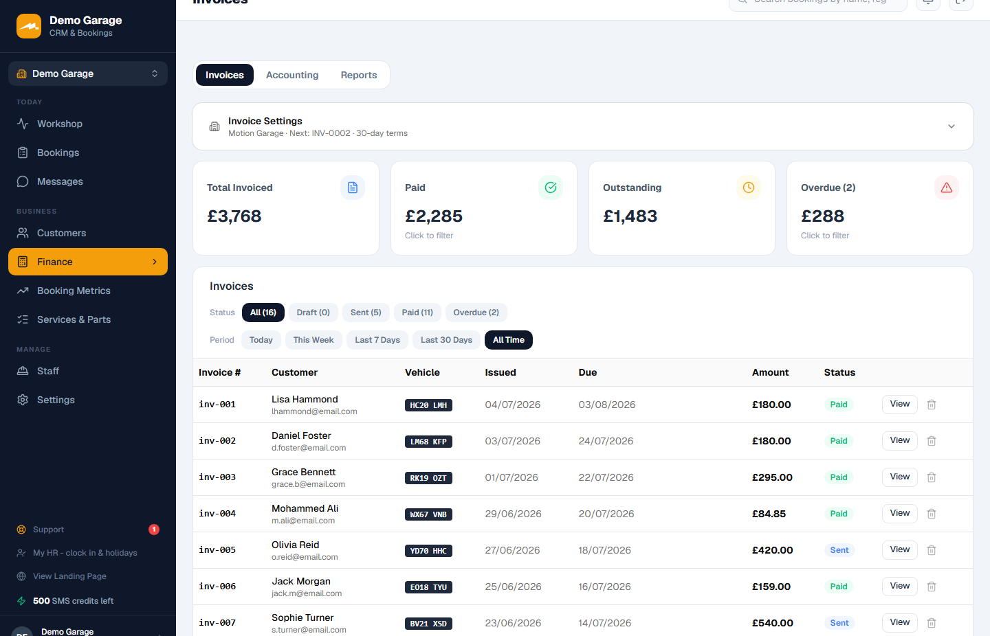
Task: Select This Week period filter
Action: (x=313, y=340)
